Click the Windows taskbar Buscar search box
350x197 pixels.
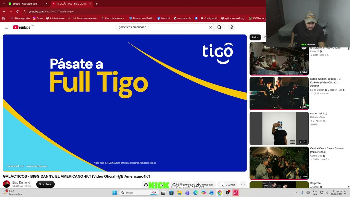tap(139, 193)
